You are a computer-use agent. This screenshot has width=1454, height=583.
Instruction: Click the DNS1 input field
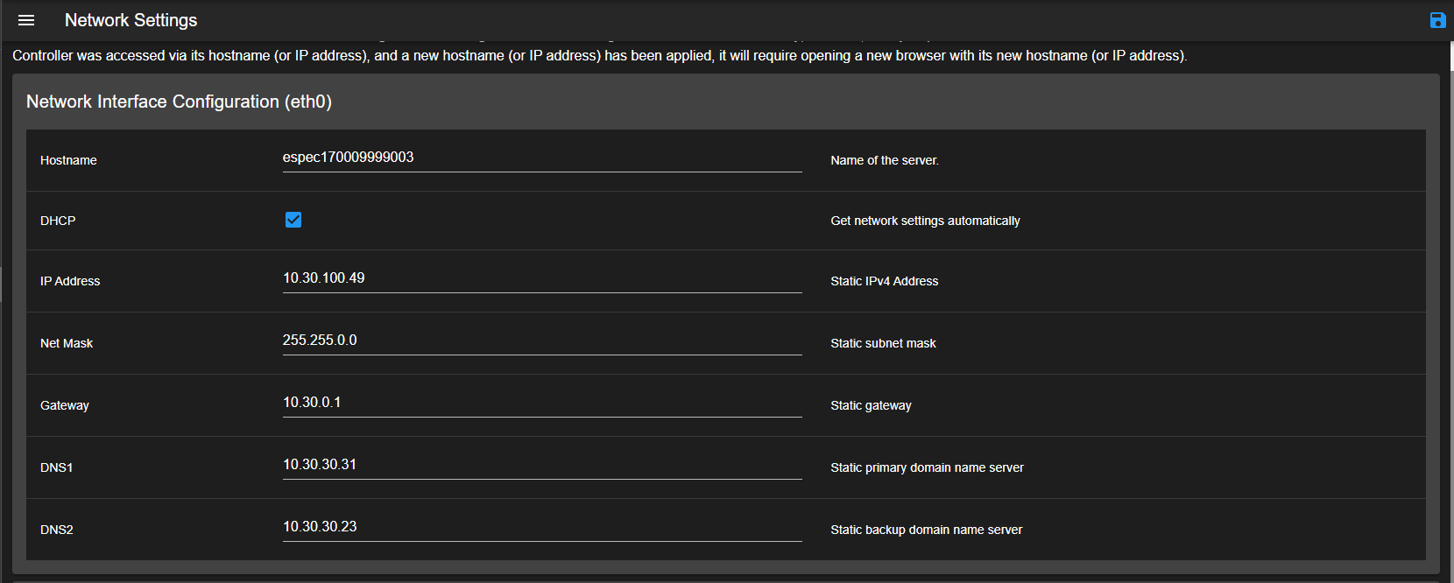542,465
